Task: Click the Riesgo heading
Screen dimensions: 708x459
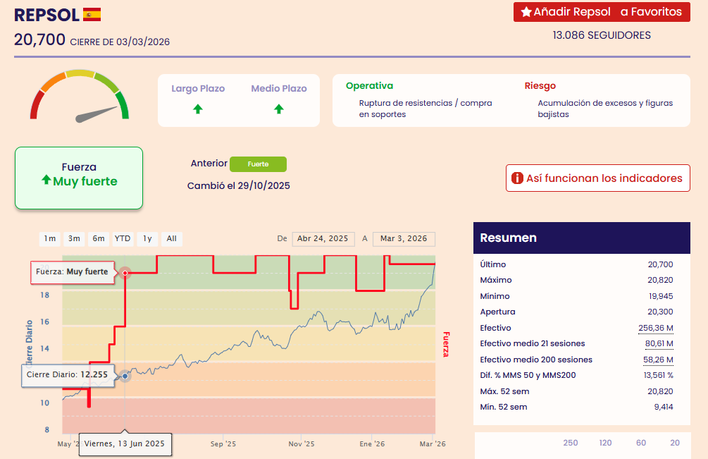Action: (x=540, y=86)
